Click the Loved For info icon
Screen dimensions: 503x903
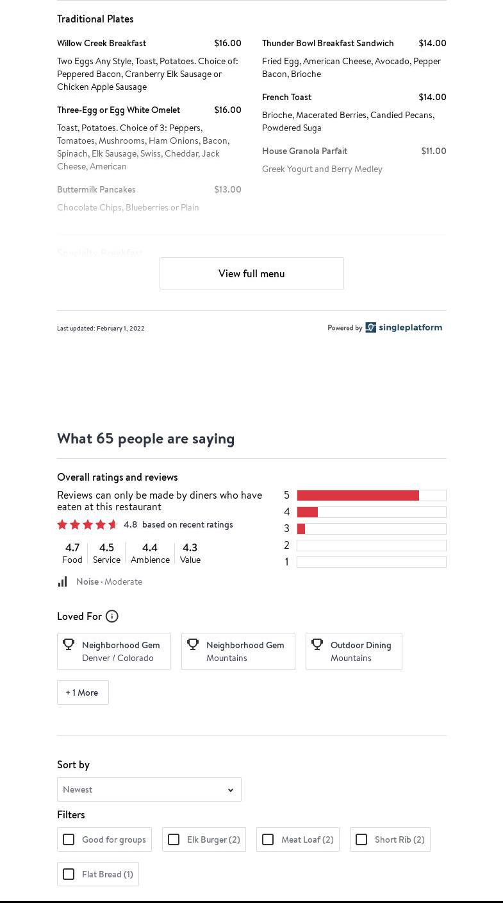pyautogui.click(x=112, y=616)
